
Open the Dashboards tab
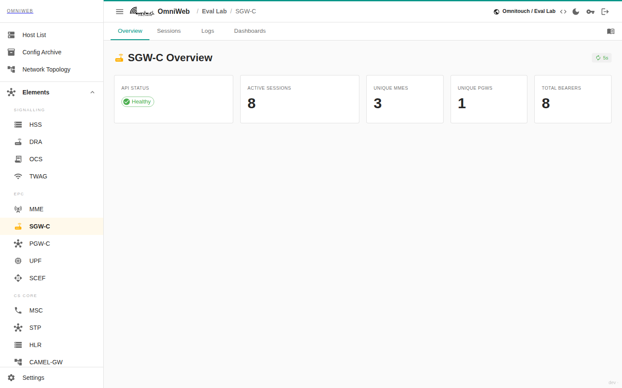pyautogui.click(x=250, y=31)
